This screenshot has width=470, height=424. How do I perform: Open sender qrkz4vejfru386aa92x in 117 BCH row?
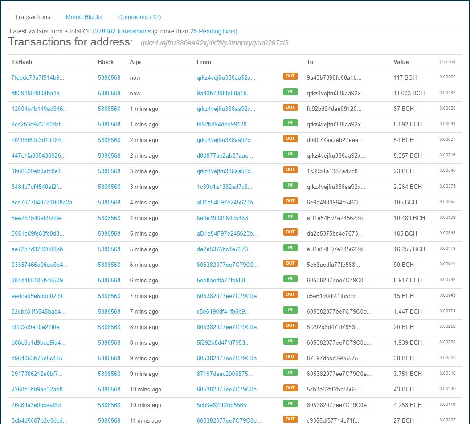tap(226, 77)
